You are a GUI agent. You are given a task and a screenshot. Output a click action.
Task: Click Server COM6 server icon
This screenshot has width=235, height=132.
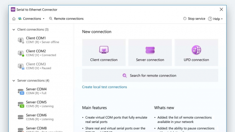21,117
